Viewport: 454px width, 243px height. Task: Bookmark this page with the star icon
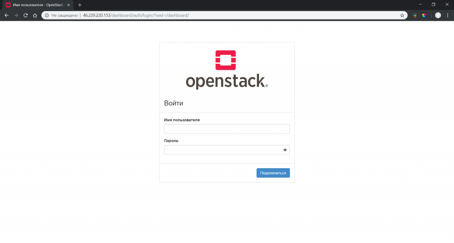pos(402,15)
